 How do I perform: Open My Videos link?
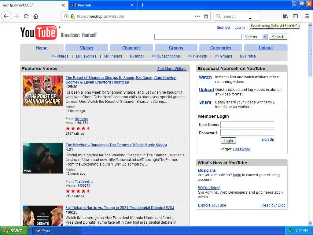[60, 56]
